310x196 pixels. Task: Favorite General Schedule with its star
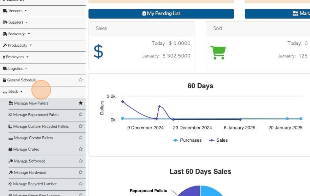(x=81, y=80)
